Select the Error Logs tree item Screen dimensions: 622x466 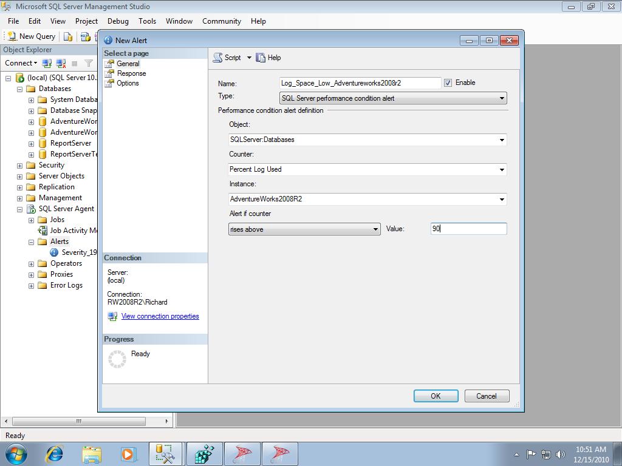point(66,285)
